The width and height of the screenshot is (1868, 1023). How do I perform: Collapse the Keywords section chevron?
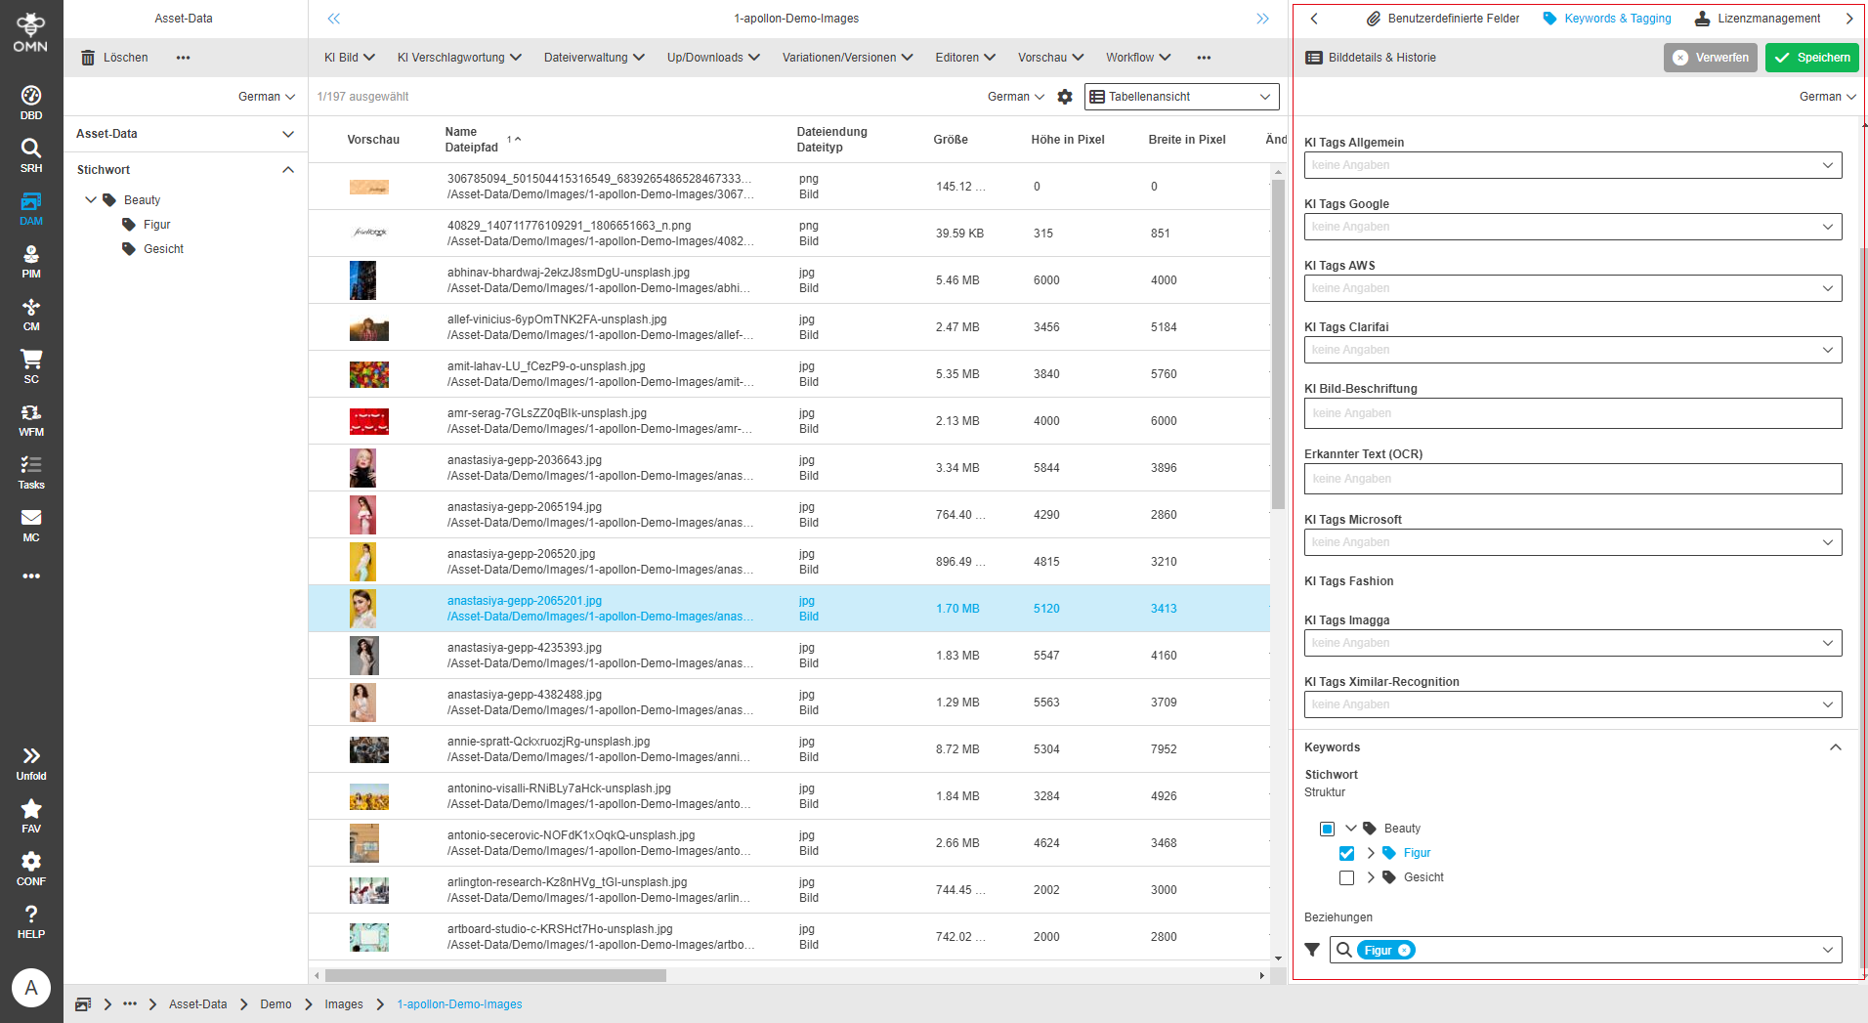click(1834, 746)
